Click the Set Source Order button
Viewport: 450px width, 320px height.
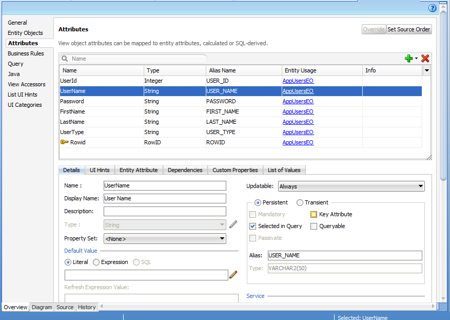click(408, 29)
